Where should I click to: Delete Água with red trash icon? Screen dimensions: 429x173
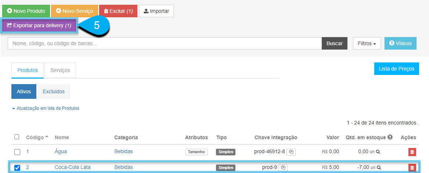412,152
